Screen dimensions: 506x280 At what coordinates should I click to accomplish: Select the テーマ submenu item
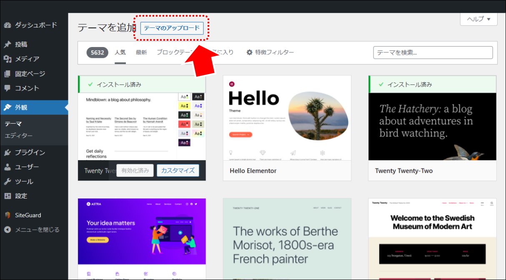coord(13,124)
